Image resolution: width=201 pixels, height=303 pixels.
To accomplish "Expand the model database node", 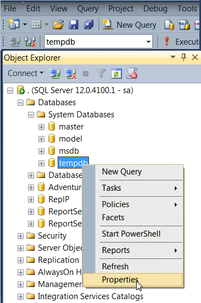I will click(x=41, y=139).
